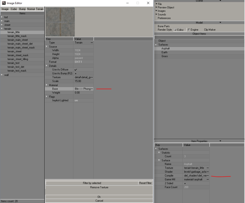The image size is (245, 203).
Task: Expand the lod folder in Items
Action: pyautogui.click(x=2, y=17)
